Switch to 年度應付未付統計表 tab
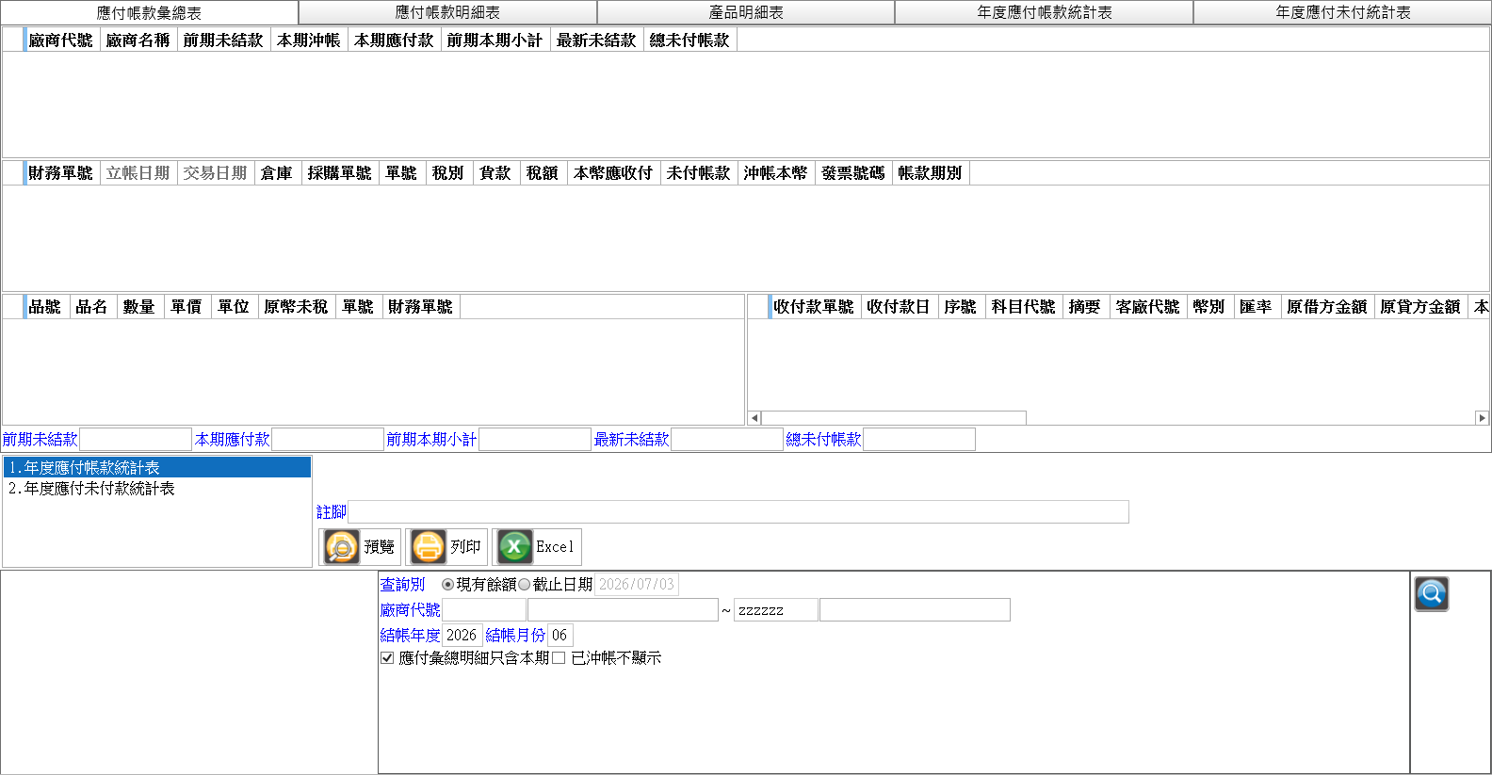The height and width of the screenshot is (775, 1492). coord(1342,12)
